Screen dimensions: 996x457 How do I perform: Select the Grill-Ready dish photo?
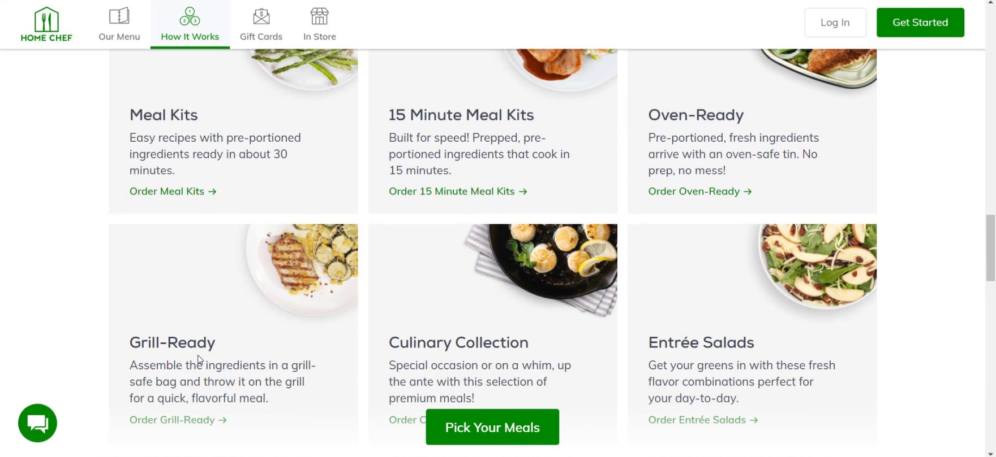(x=303, y=268)
